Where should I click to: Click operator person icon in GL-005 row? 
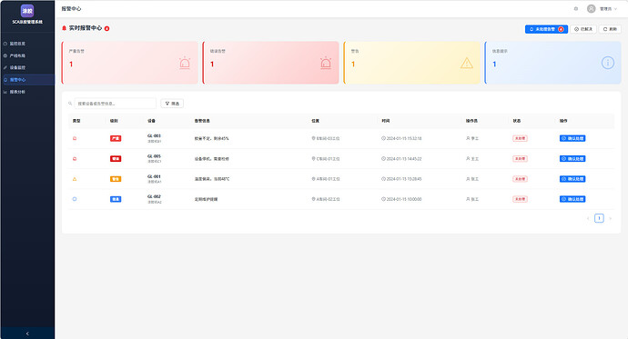click(x=468, y=159)
